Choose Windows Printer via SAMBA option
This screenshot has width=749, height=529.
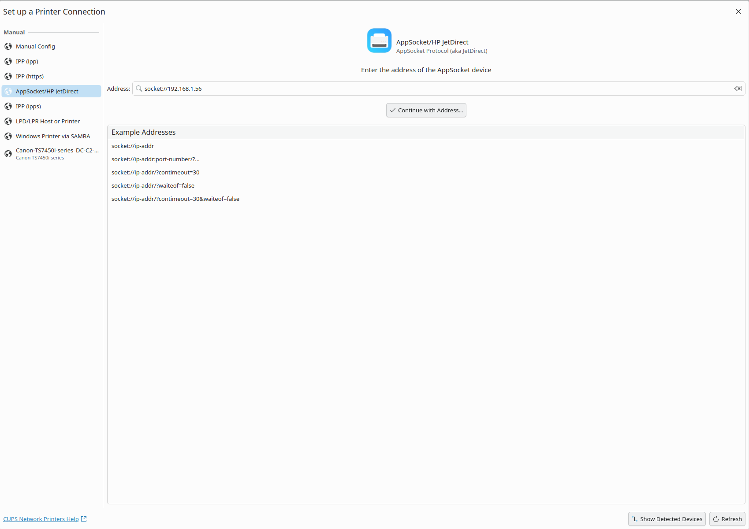(x=53, y=136)
